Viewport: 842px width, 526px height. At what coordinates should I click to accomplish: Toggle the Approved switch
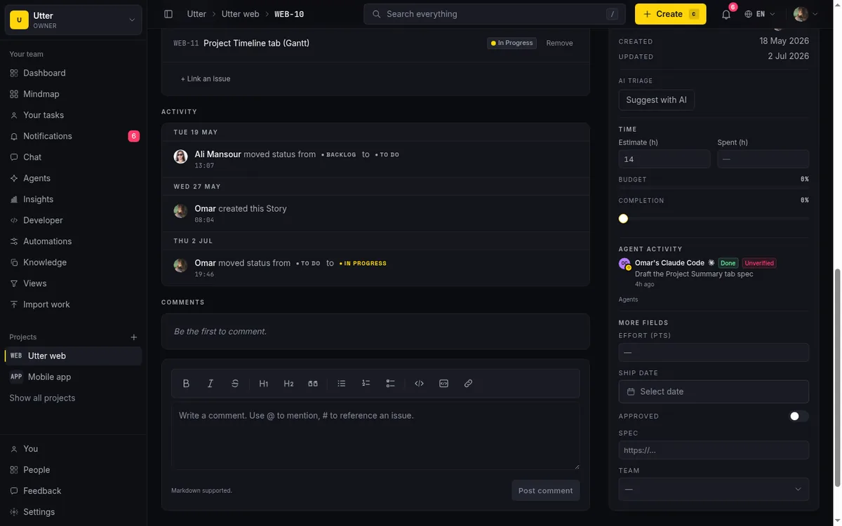pyautogui.click(x=798, y=416)
